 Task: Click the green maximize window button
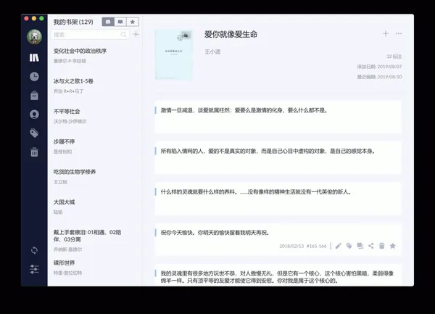tap(41, 19)
